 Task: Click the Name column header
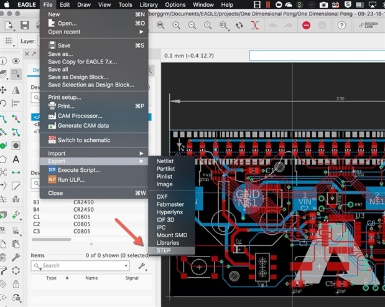[x=91, y=278]
